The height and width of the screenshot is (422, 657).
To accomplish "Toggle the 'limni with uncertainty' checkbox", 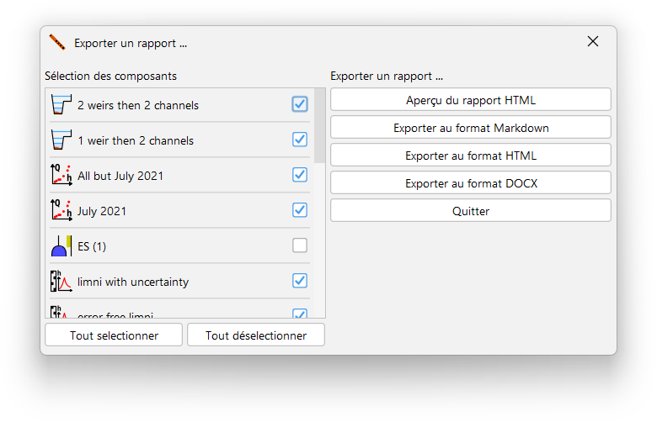I will tap(300, 281).
